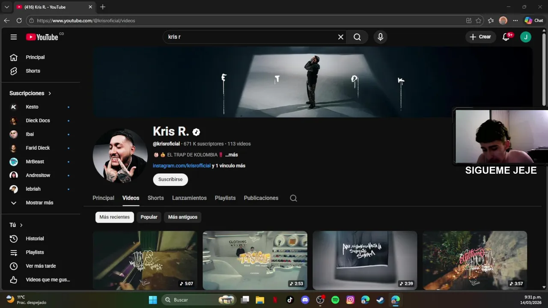Viewport: 548px width, 308px height.
Task: Open Ver más tarde list
Action: click(41, 266)
